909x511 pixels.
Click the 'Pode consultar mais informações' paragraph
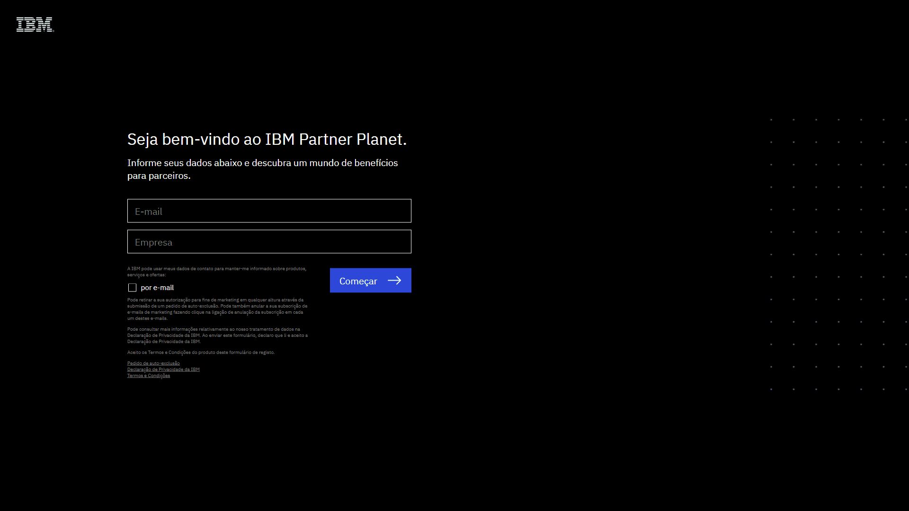tap(217, 335)
